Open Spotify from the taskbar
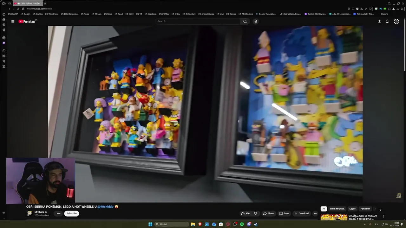The width and height of the screenshot is (406, 228). click(242, 224)
